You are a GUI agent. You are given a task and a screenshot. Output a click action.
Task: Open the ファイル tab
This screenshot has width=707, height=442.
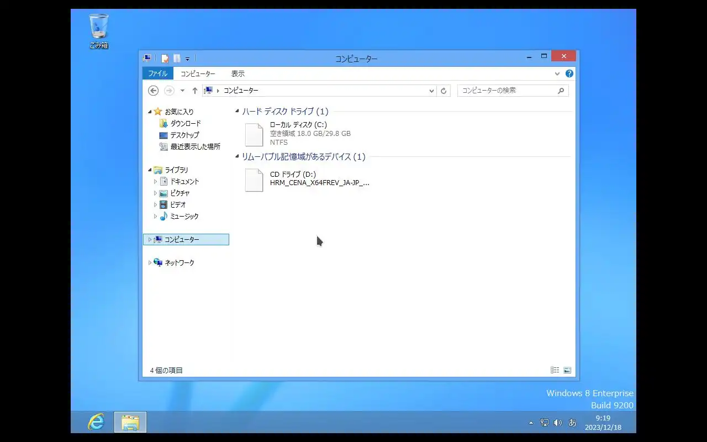157,73
